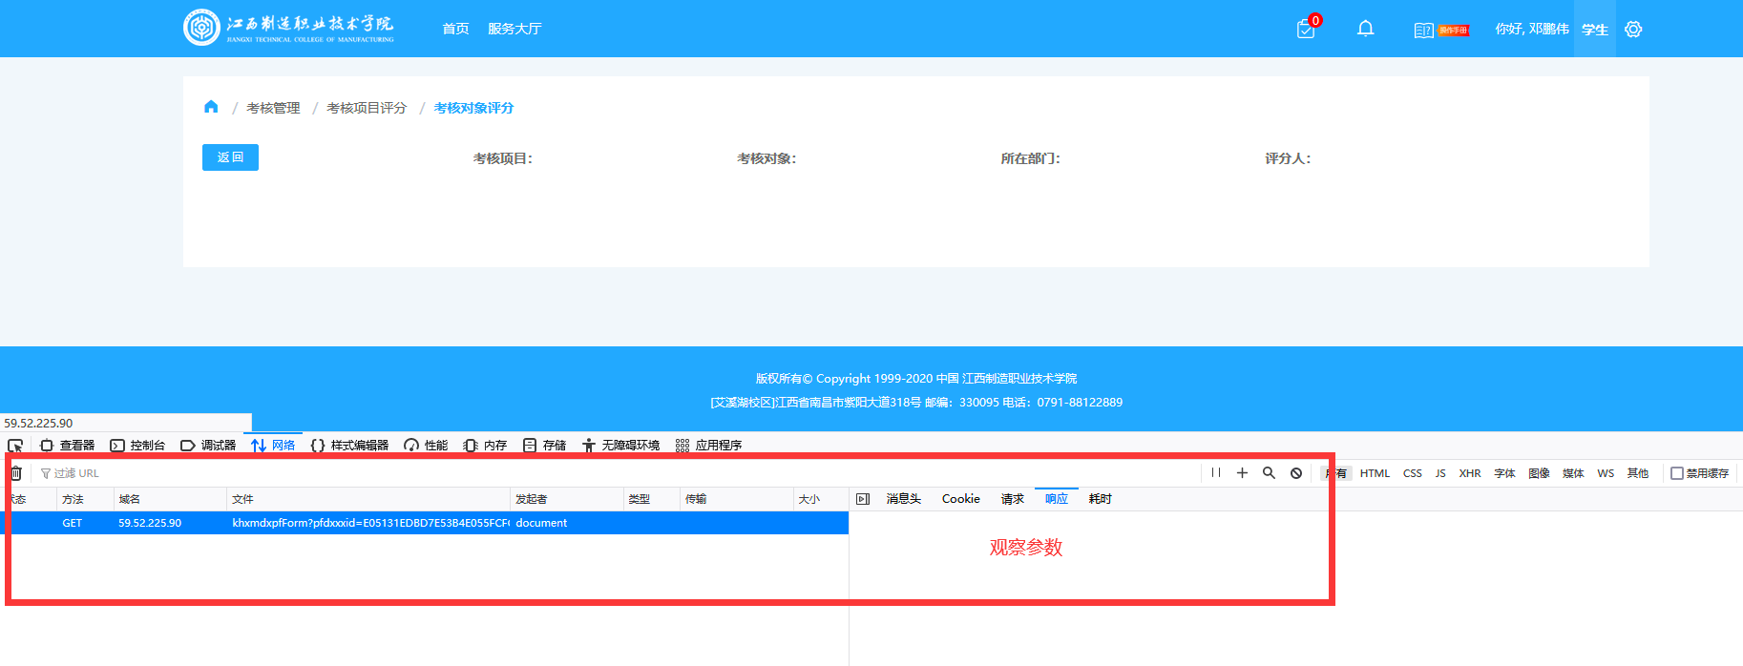Pause network request recording

click(1215, 473)
